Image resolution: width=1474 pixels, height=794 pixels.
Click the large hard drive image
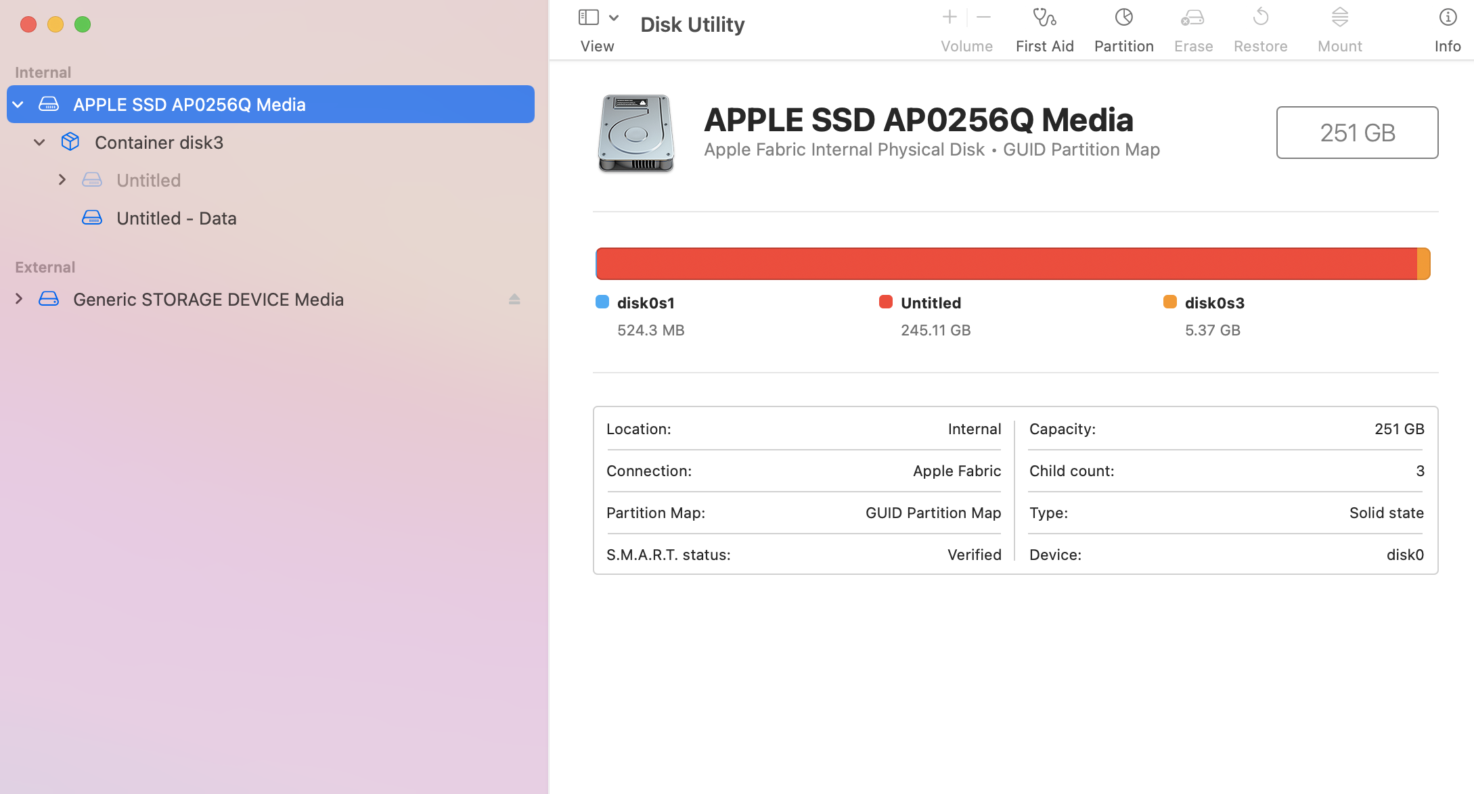635,133
